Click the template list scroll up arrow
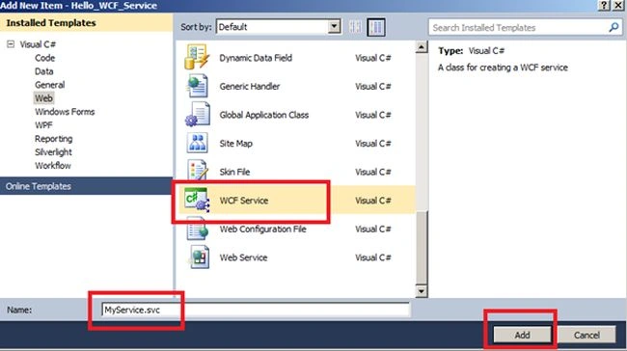Viewport: 627px width, 351px height. (422, 47)
